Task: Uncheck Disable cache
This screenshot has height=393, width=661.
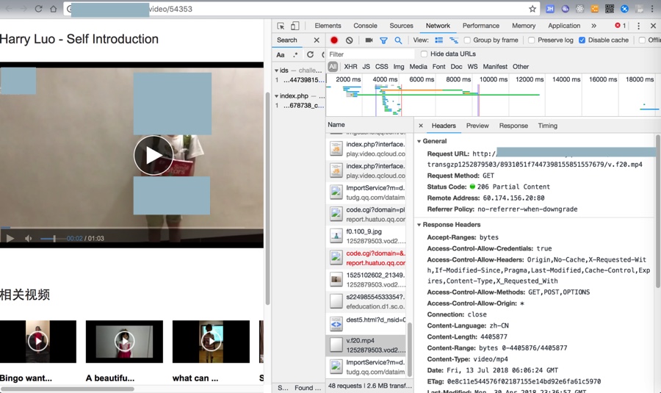Action: coord(582,40)
